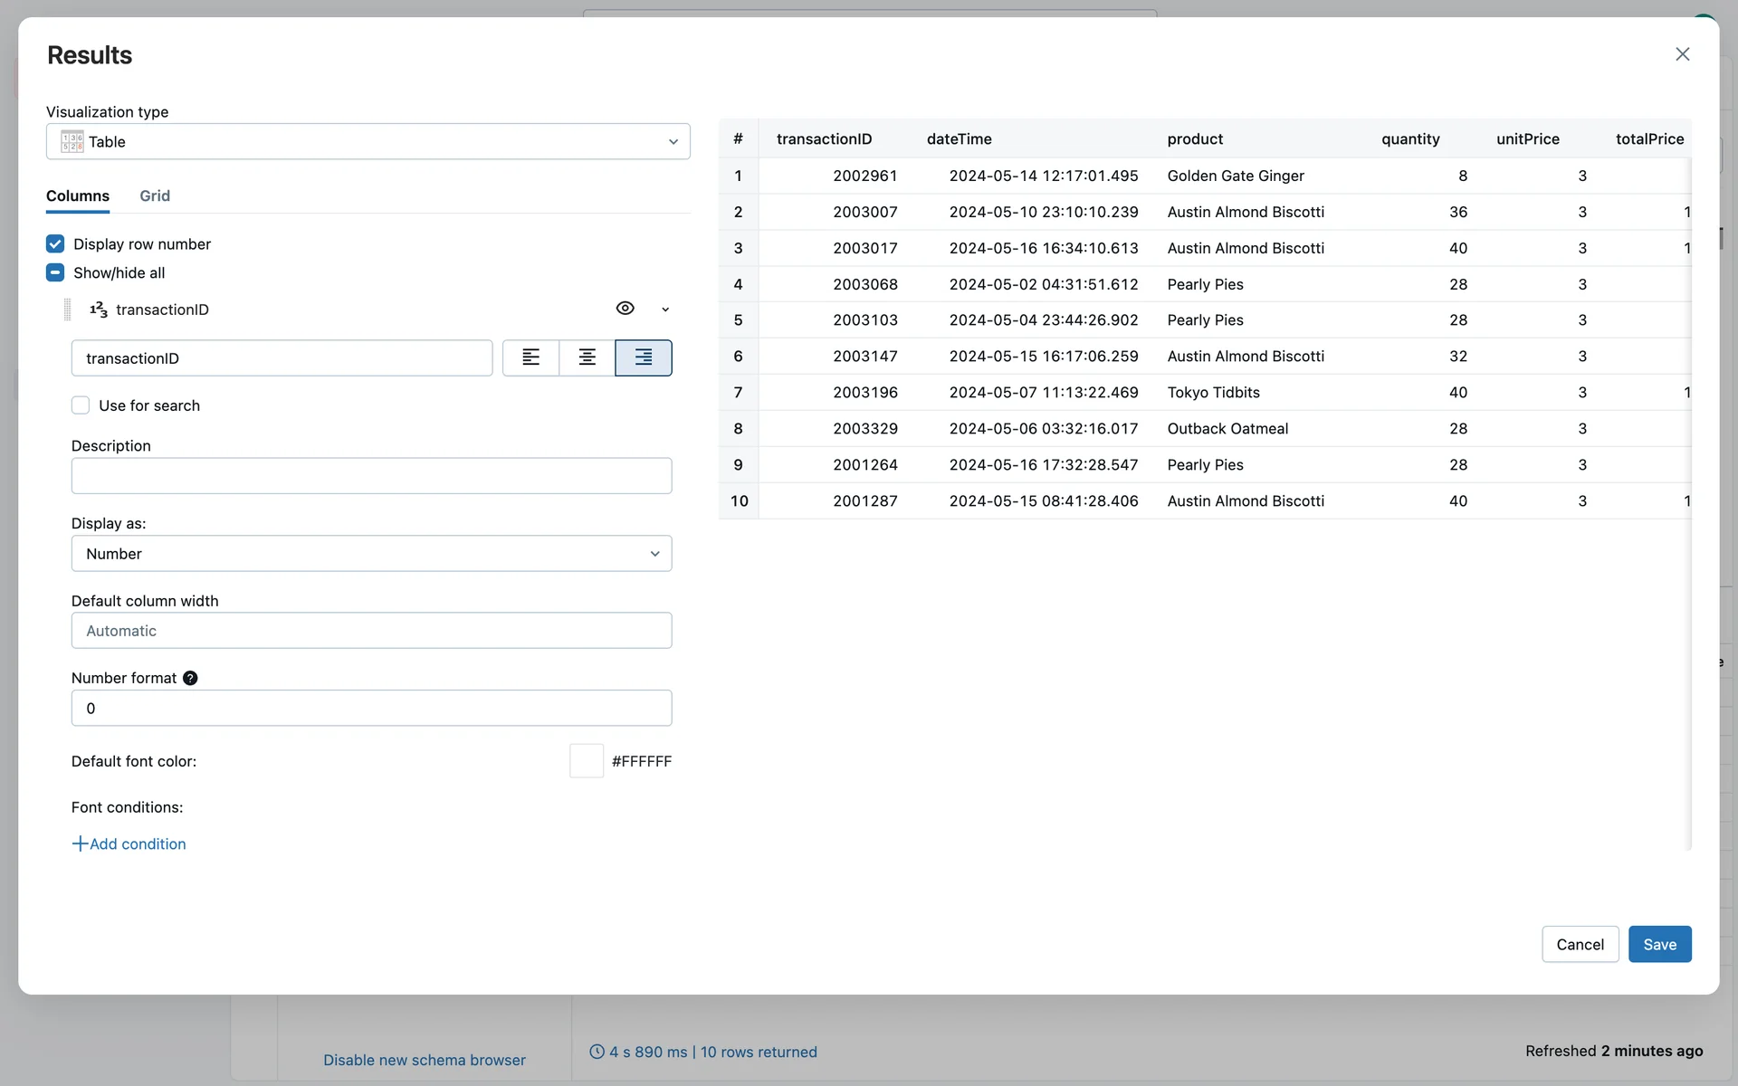
Task: Collapse the transactionID column settings chevron
Action: point(665,310)
